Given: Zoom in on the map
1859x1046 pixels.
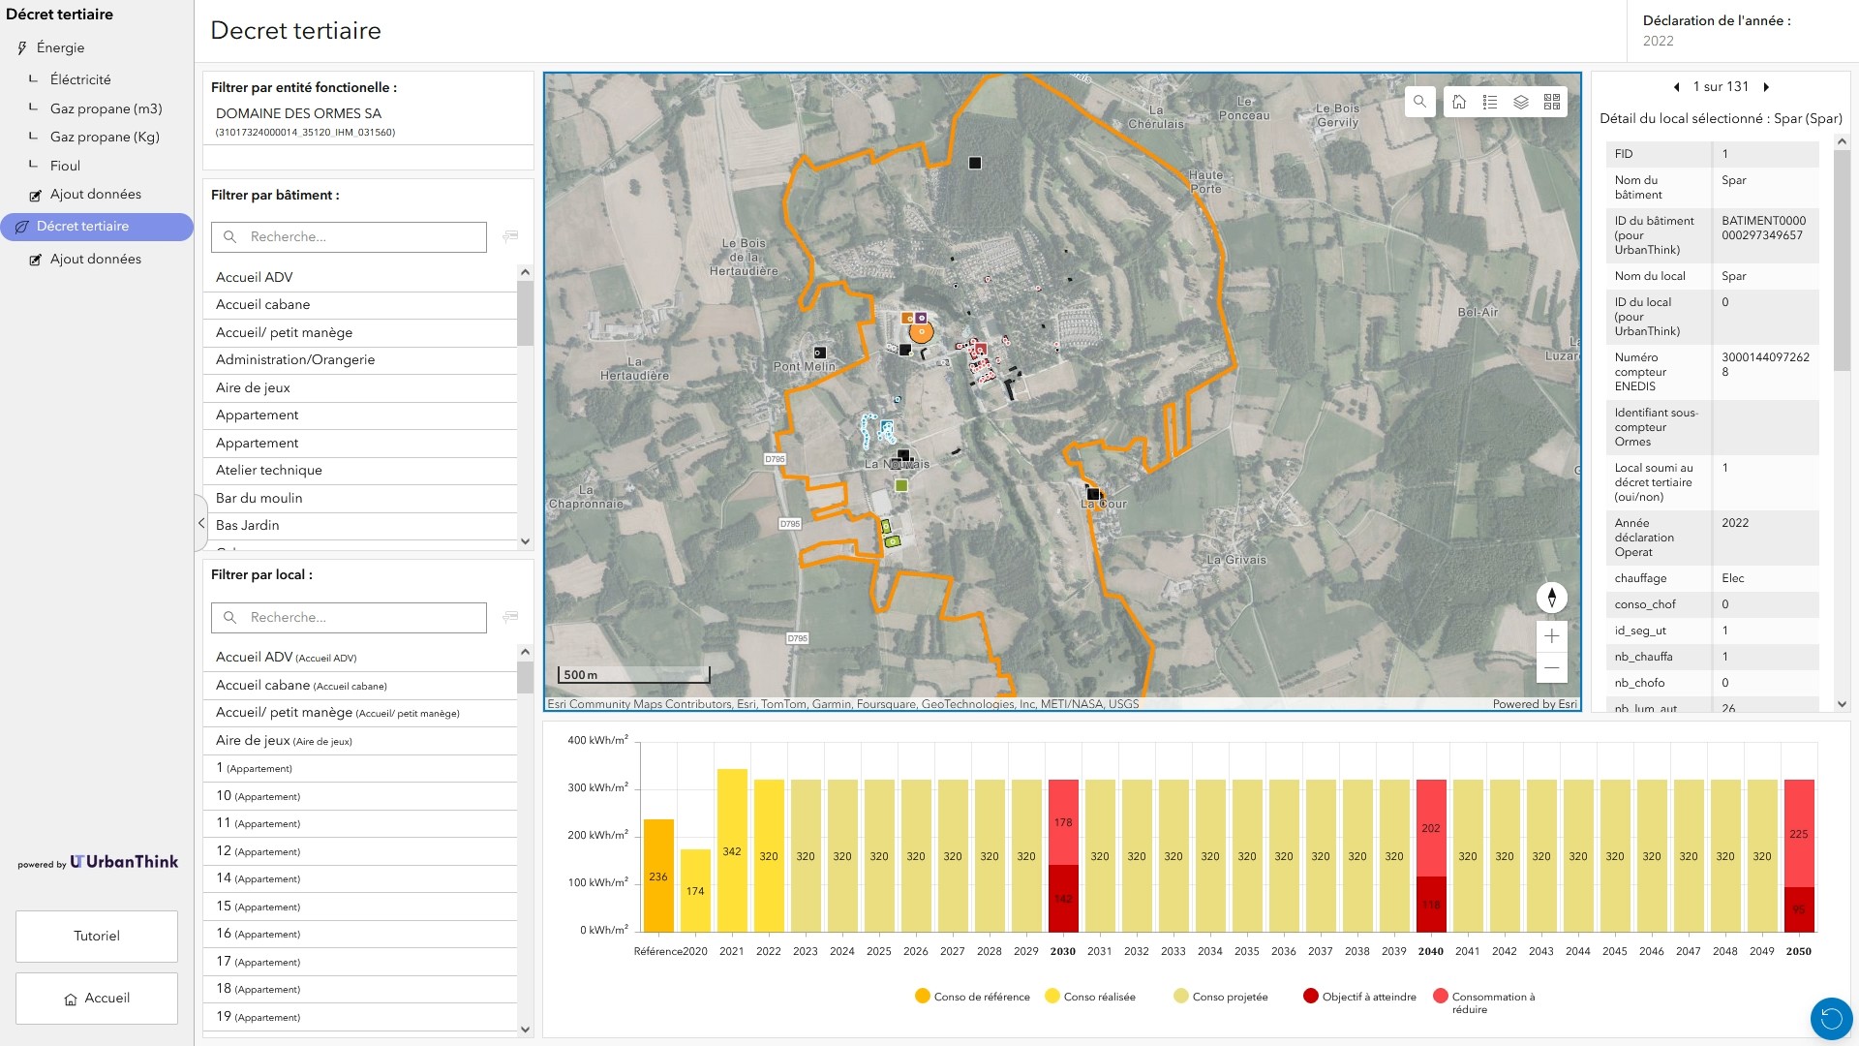Looking at the screenshot, I should 1551,636.
